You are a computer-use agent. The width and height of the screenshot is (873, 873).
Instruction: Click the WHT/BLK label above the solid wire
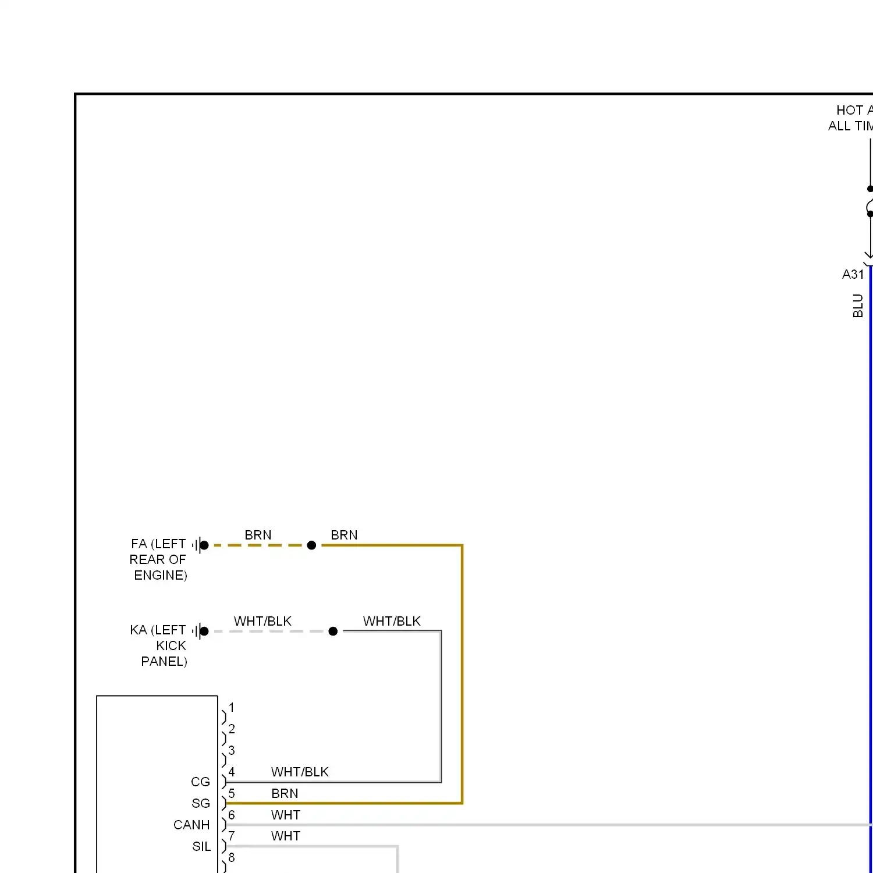pyautogui.click(x=392, y=621)
